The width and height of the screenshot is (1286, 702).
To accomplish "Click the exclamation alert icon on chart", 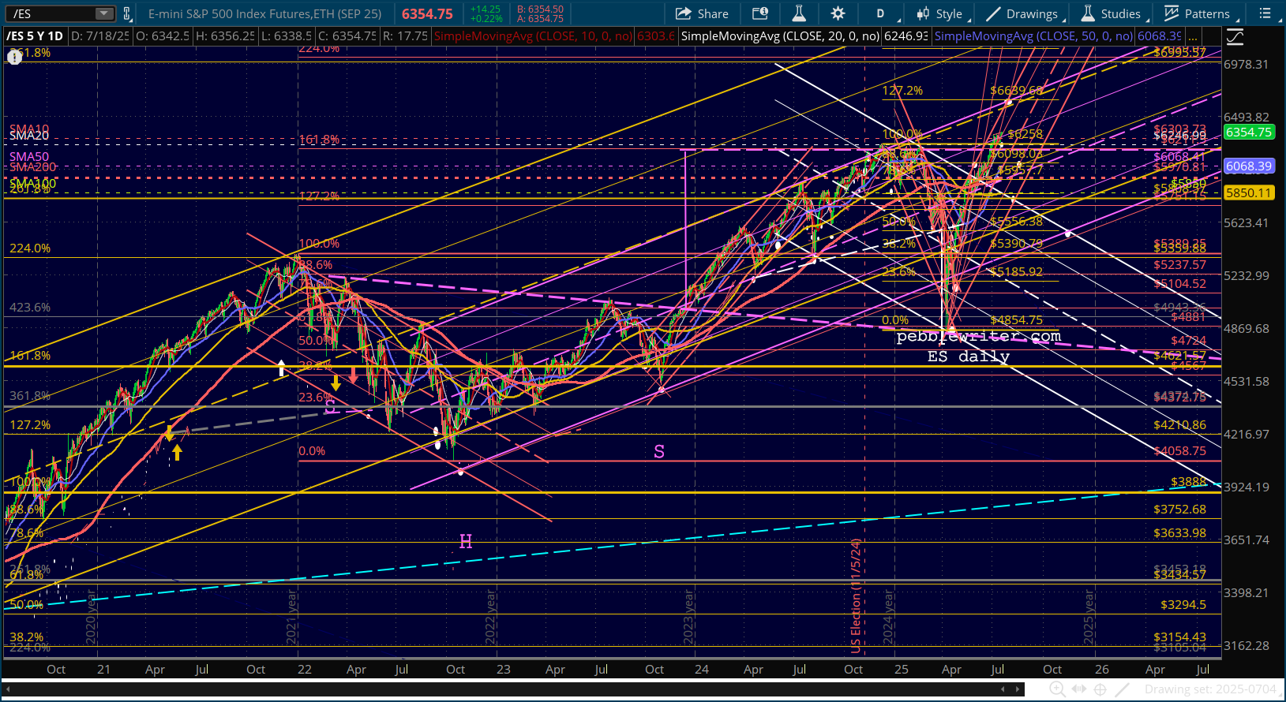I will click(14, 57).
